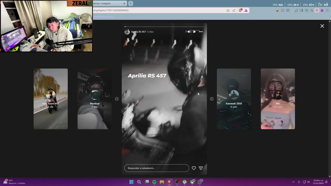Open the Extensions puzzle piece icon

[283, 10]
